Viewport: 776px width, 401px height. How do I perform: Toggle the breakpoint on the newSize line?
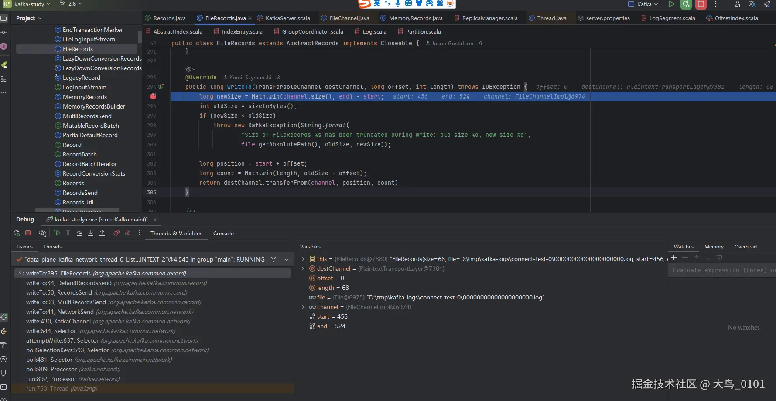[x=153, y=96]
